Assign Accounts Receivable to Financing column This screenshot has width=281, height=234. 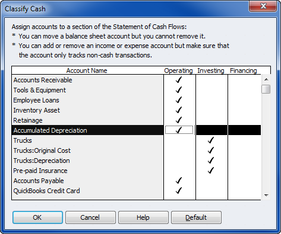[244, 80]
